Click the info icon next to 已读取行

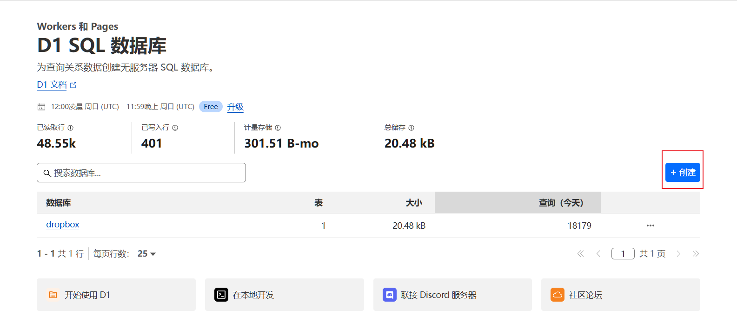pyautogui.click(x=70, y=128)
